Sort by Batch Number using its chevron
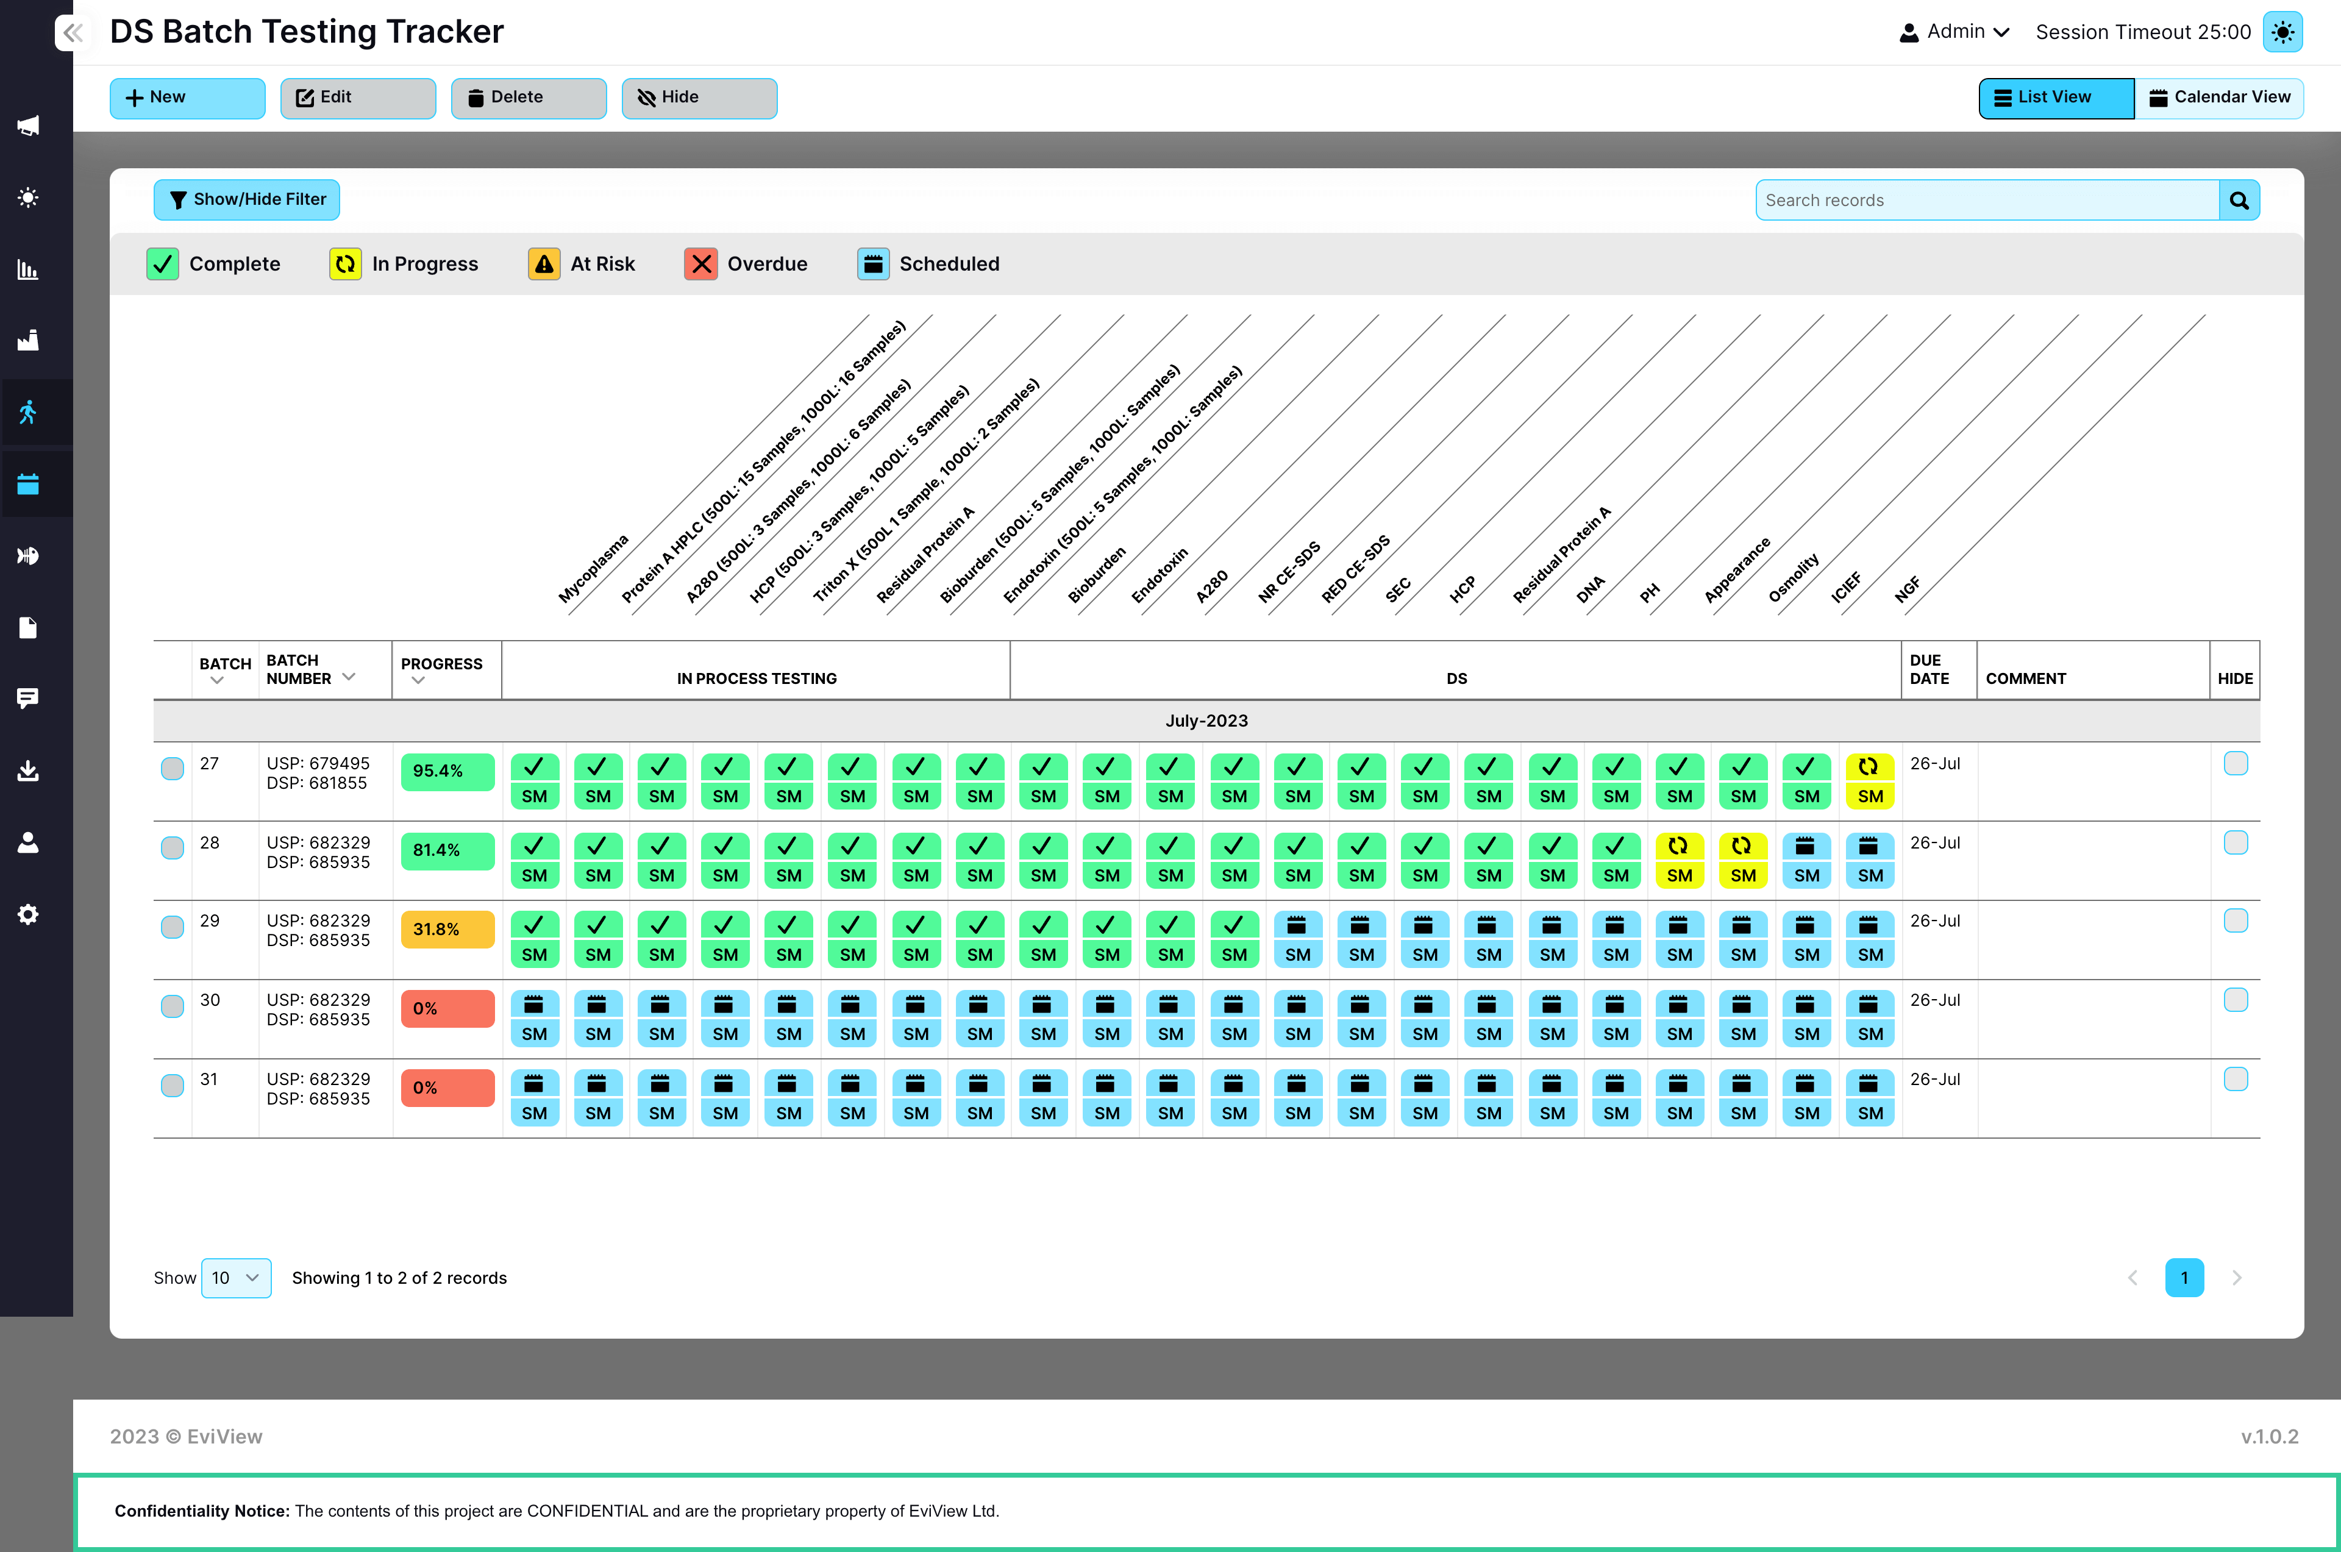The width and height of the screenshot is (2341, 1552). [x=349, y=676]
